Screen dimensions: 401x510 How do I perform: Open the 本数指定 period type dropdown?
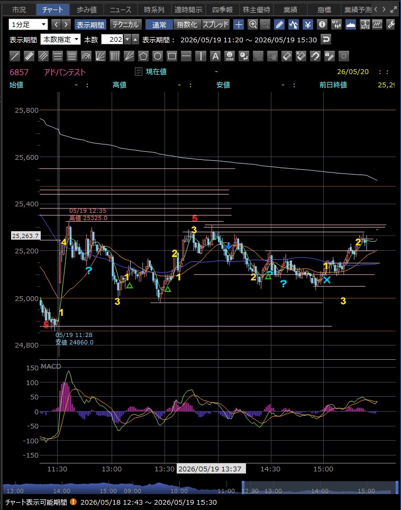click(60, 40)
